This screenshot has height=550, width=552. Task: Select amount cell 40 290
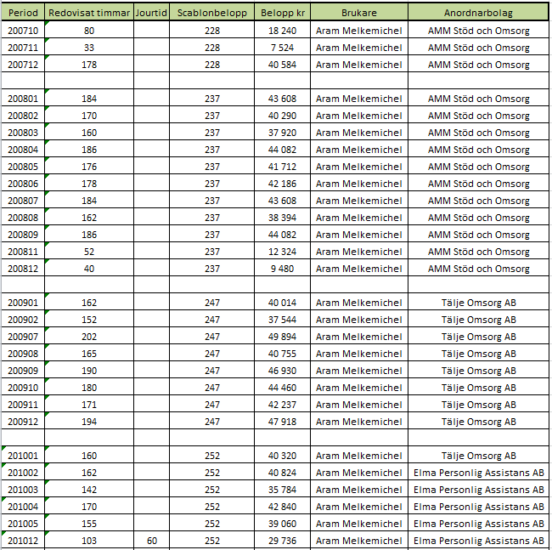tap(282, 116)
